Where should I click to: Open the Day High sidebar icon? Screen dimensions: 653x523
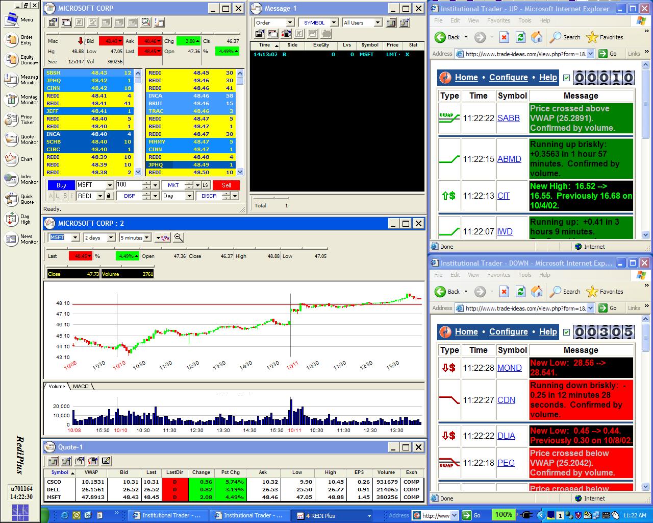pos(11,219)
